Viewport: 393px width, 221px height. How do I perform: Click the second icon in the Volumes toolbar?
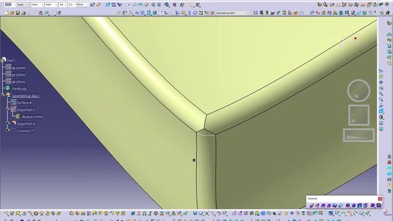pyautogui.click(x=317, y=205)
